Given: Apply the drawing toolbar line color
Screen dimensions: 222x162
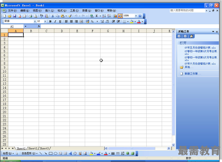Looking at the screenshot, I should click(98, 153).
